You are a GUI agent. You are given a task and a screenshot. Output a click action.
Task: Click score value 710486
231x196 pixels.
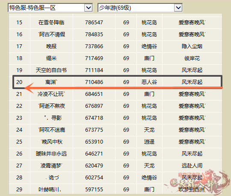tap(94, 82)
